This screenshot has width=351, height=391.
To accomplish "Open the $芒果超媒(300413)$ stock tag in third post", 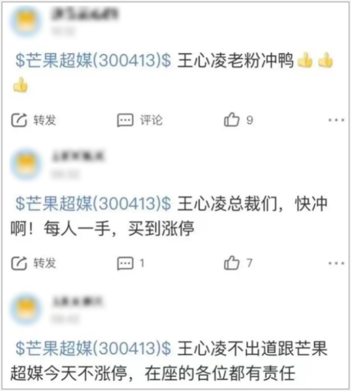I will click(93, 348).
